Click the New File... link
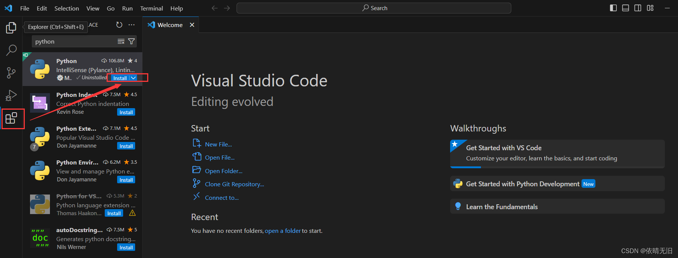678x258 pixels. point(218,144)
